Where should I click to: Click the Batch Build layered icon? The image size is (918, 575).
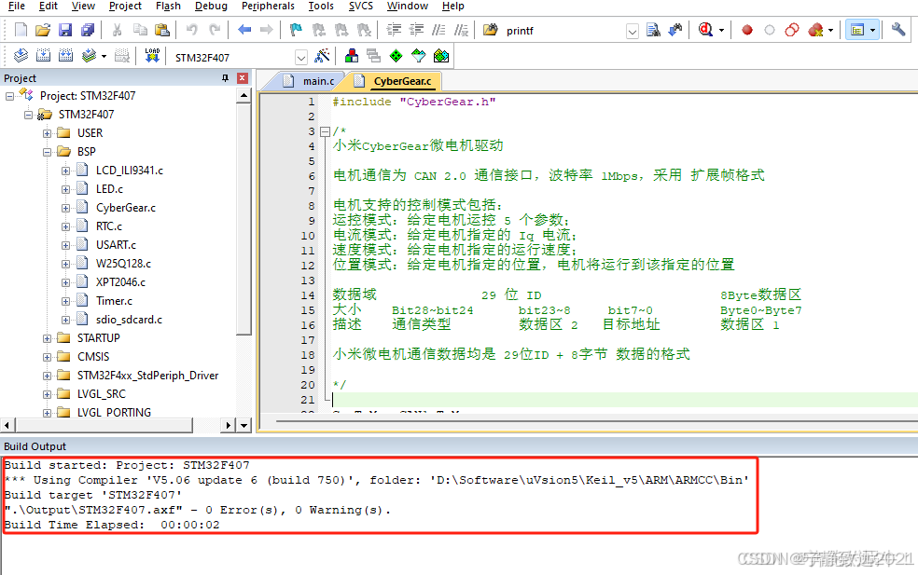pos(89,56)
